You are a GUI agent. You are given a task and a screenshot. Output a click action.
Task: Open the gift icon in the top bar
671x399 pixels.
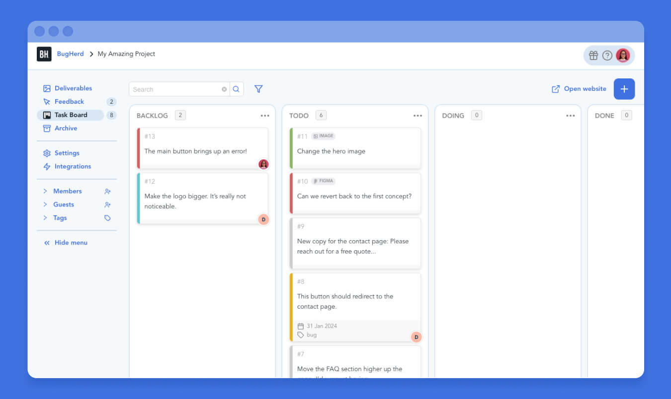(x=593, y=55)
